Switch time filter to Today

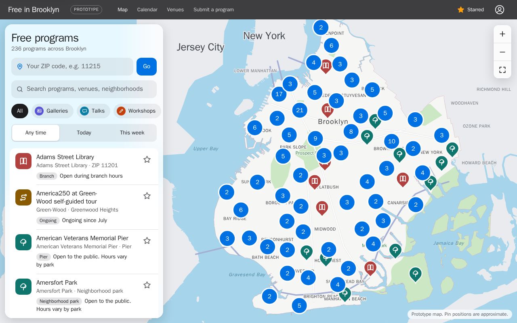tap(84, 133)
